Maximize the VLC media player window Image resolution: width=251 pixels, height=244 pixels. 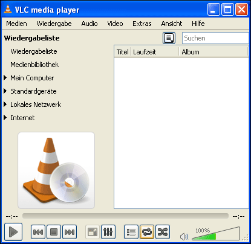point(227,9)
